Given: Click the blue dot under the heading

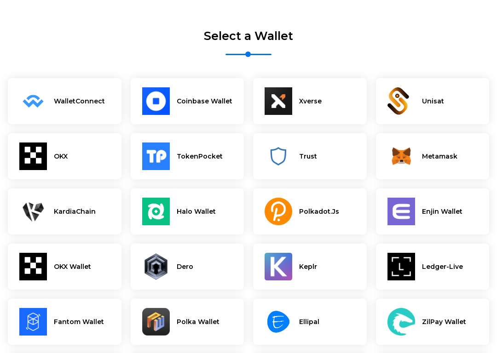Looking at the screenshot, I should (248, 54).
